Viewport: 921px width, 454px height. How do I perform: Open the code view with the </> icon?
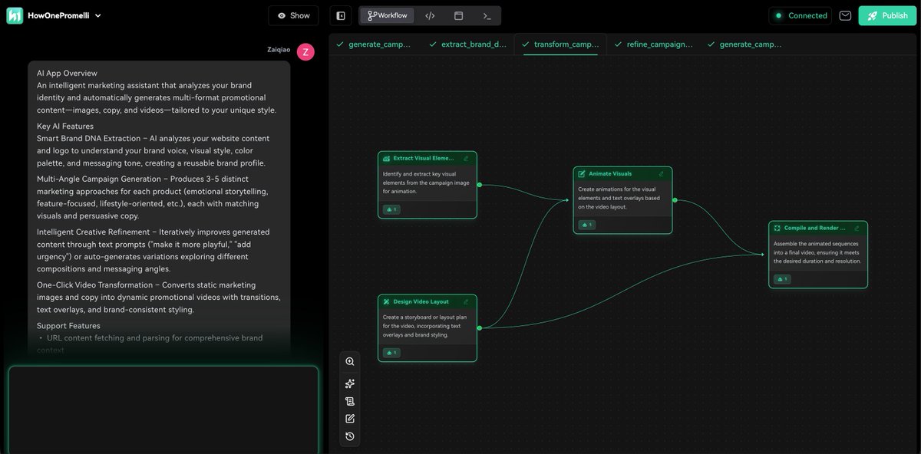coord(430,15)
